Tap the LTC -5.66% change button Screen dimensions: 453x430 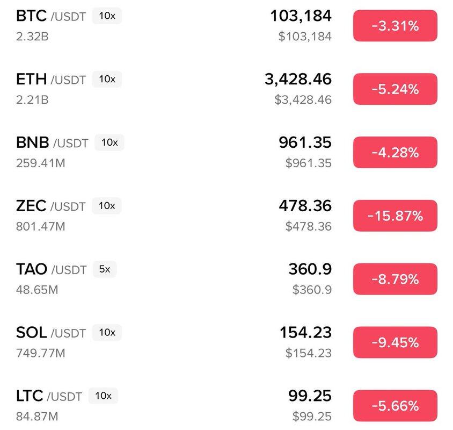tap(395, 406)
